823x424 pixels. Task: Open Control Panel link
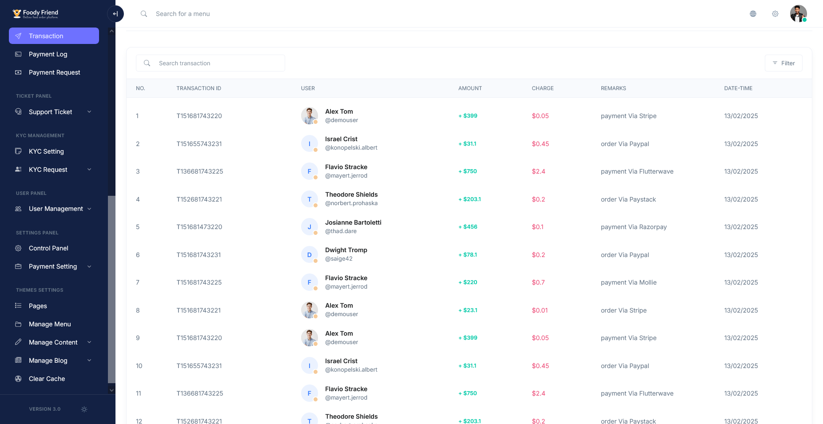point(54,248)
